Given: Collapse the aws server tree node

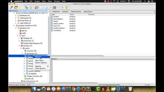Looking at the screenshot, I should (14, 13).
